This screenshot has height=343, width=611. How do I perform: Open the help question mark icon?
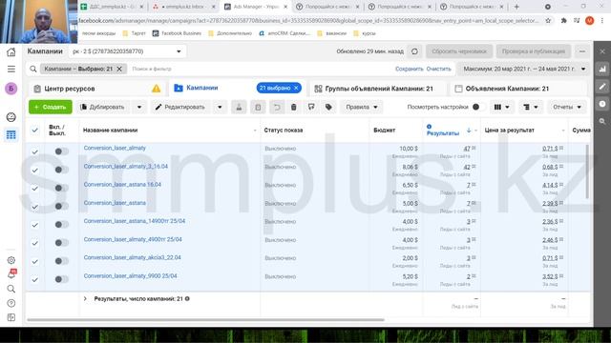11,303
